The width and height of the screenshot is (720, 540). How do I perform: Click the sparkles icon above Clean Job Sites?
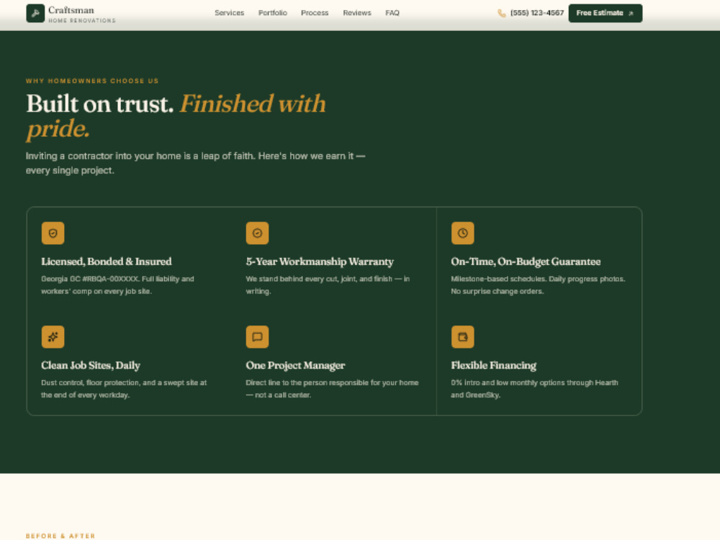tap(53, 337)
